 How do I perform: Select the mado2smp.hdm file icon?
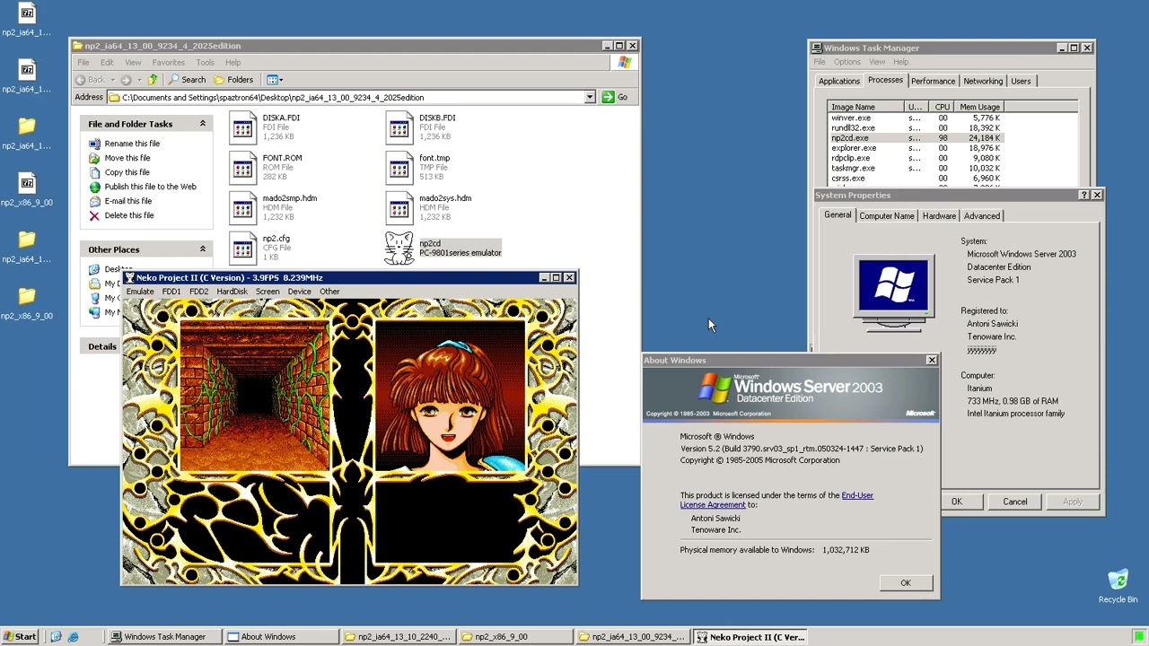coord(242,208)
